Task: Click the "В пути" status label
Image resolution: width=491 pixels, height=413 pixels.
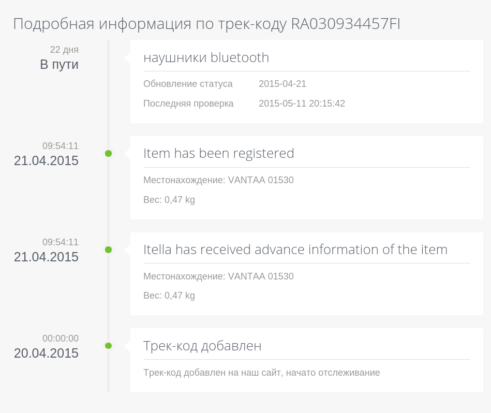Action: (59, 65)
